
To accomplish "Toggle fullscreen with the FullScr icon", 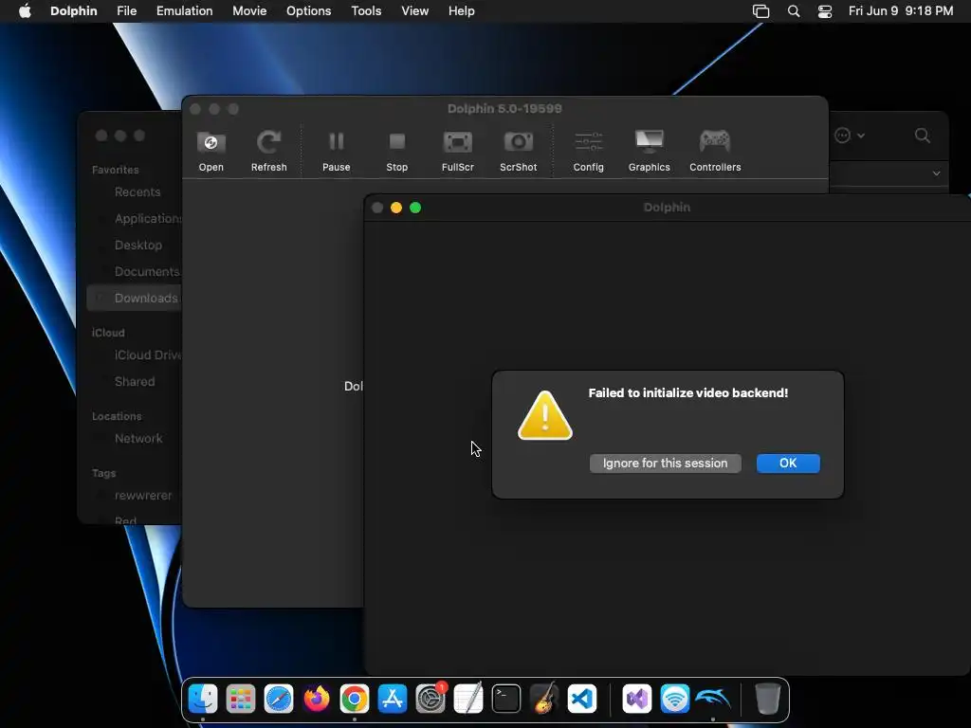I will pos(458,143).
